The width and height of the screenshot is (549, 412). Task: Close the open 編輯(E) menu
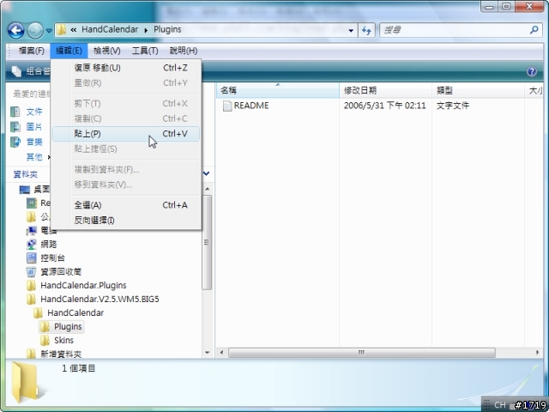(69, 51)
